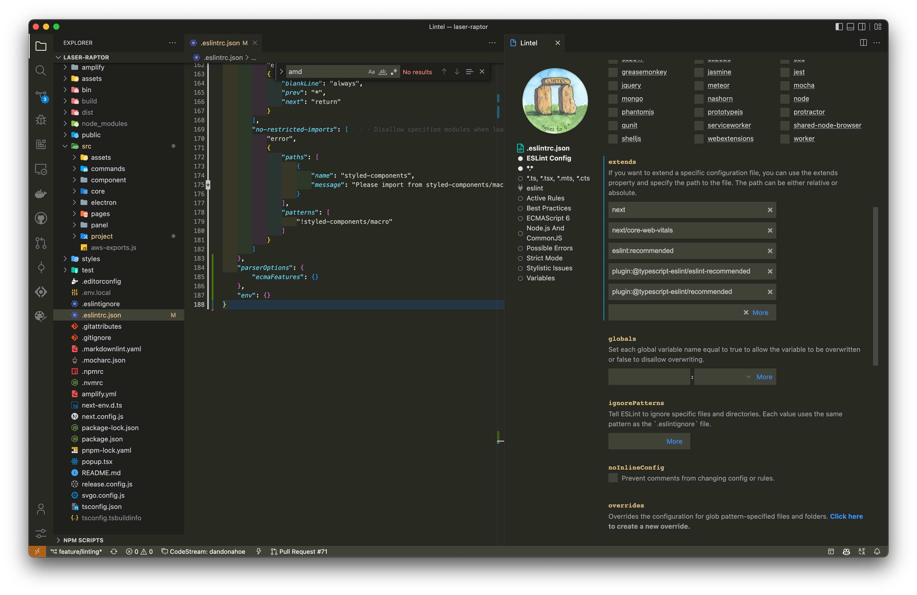
Task: Select Possible Errors in Lintel navigation
Action: point(549,248)
